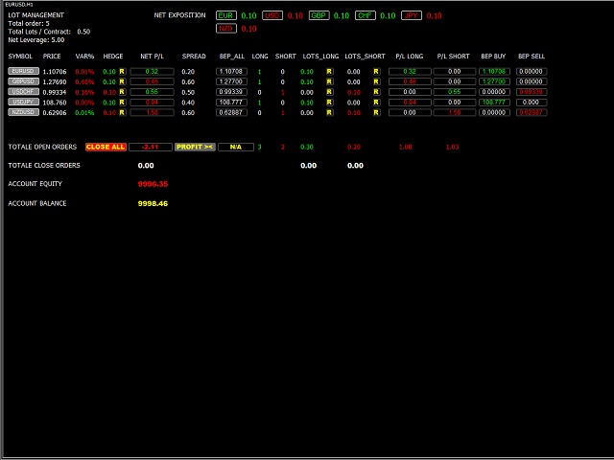
Task: Click the account balance value 9998.46
Action: [153, 204]
